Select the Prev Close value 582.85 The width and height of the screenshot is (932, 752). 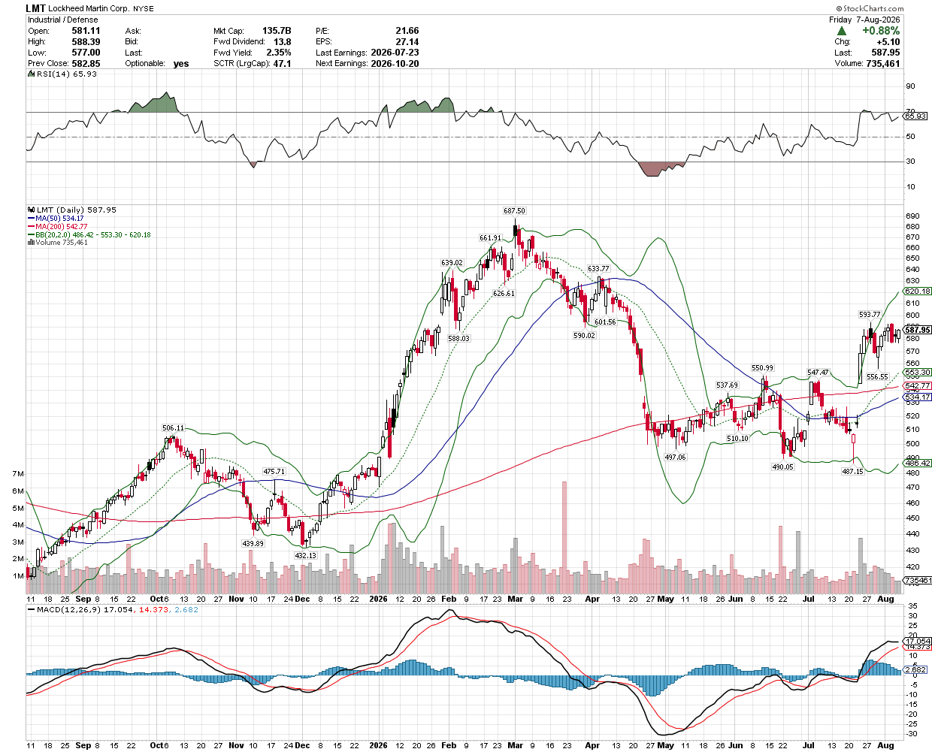pos(86,64)
